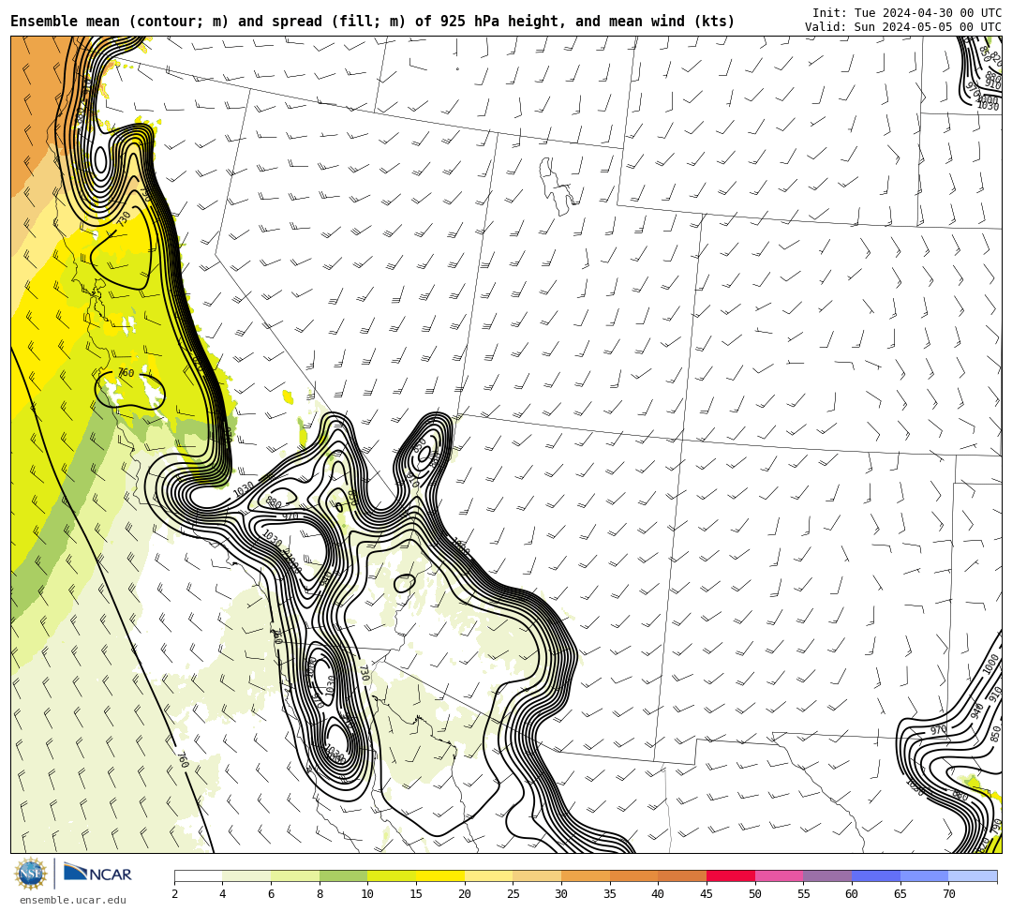Click the Valid: Sun 2024-05-05 00 UTC text
The height and width of the screenshot is (912, 1012).
[x=903, y=27]
